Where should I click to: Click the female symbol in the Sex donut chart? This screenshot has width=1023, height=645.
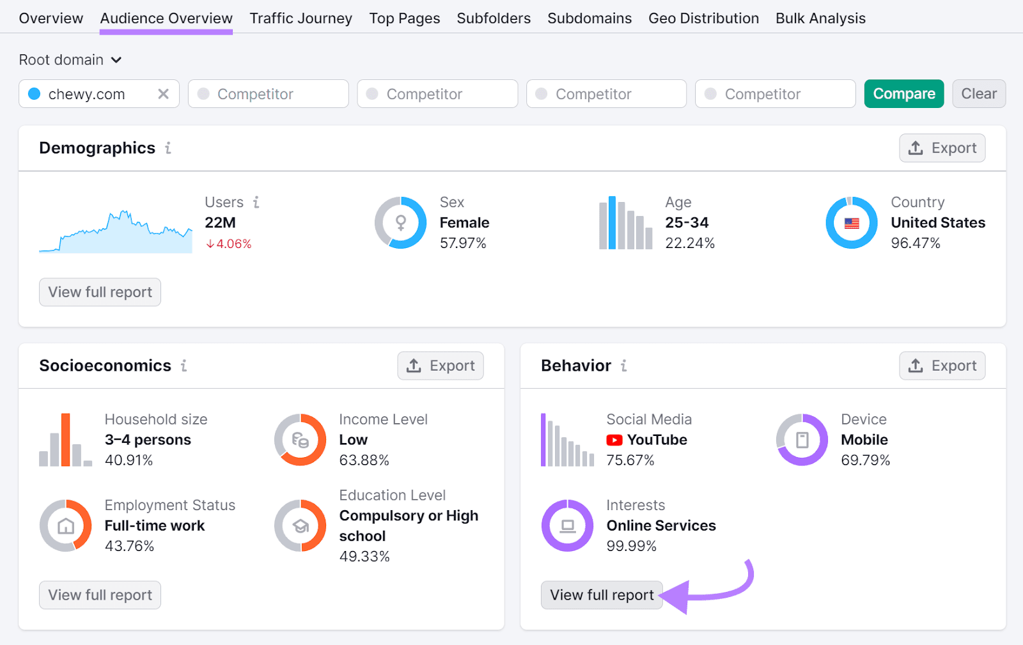point(400,222)
